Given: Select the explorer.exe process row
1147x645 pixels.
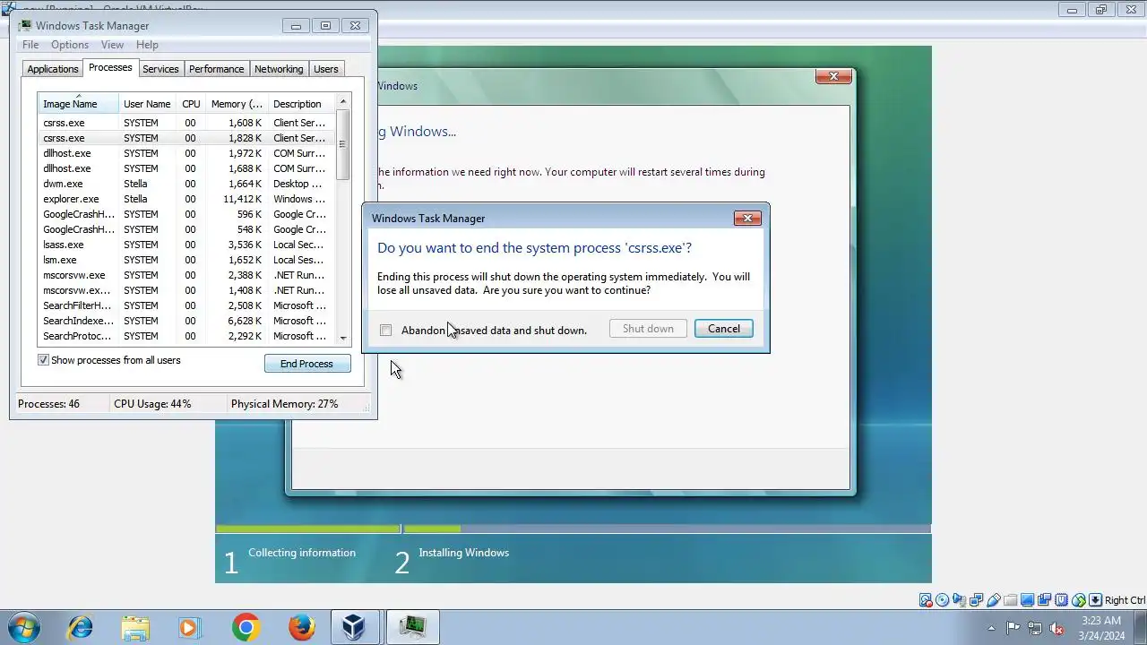Looking at the screenshot, I should (x=186, y=199).
